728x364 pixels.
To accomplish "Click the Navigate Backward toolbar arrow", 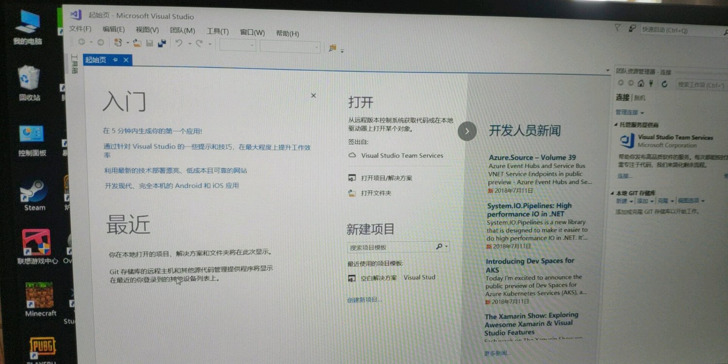I will coord(82,42).
